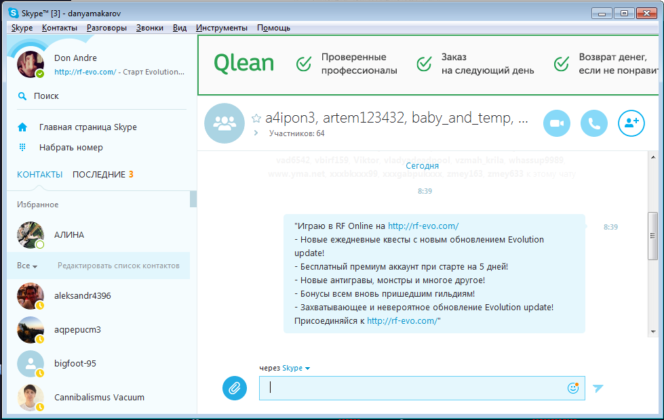Screen dimensions: 664x420
Task: Send the message with the arrow icon
Action: (x=598, y=388)
